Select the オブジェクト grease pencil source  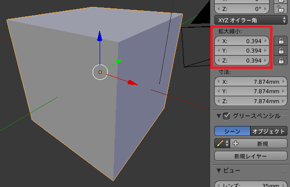[x=269, y=131]
